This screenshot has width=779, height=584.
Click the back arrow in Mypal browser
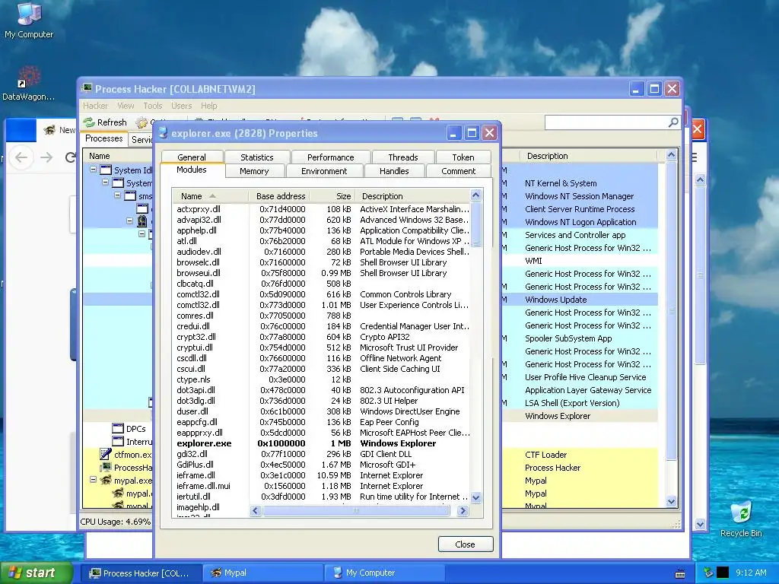pyautogui.click(x=21, y=157)
